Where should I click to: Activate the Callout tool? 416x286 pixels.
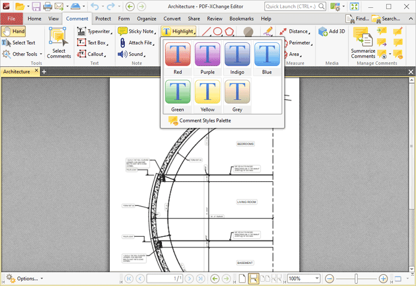coord(91,54)
